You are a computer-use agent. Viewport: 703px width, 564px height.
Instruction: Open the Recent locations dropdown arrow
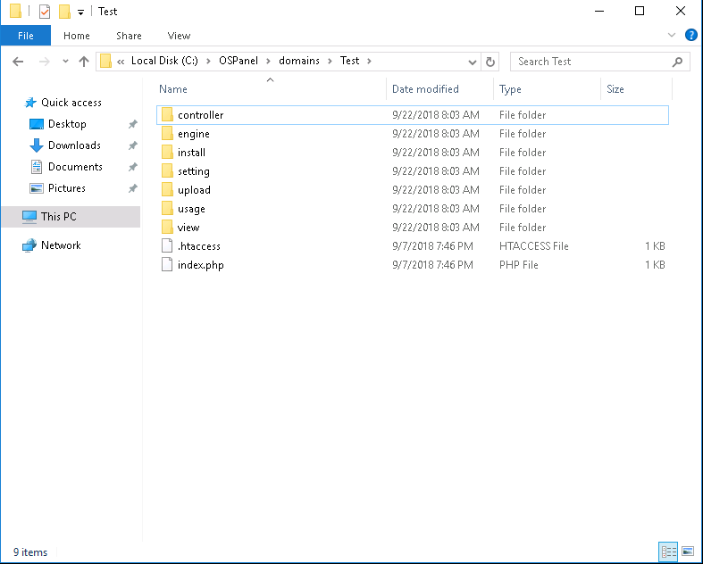pos(65,62)
